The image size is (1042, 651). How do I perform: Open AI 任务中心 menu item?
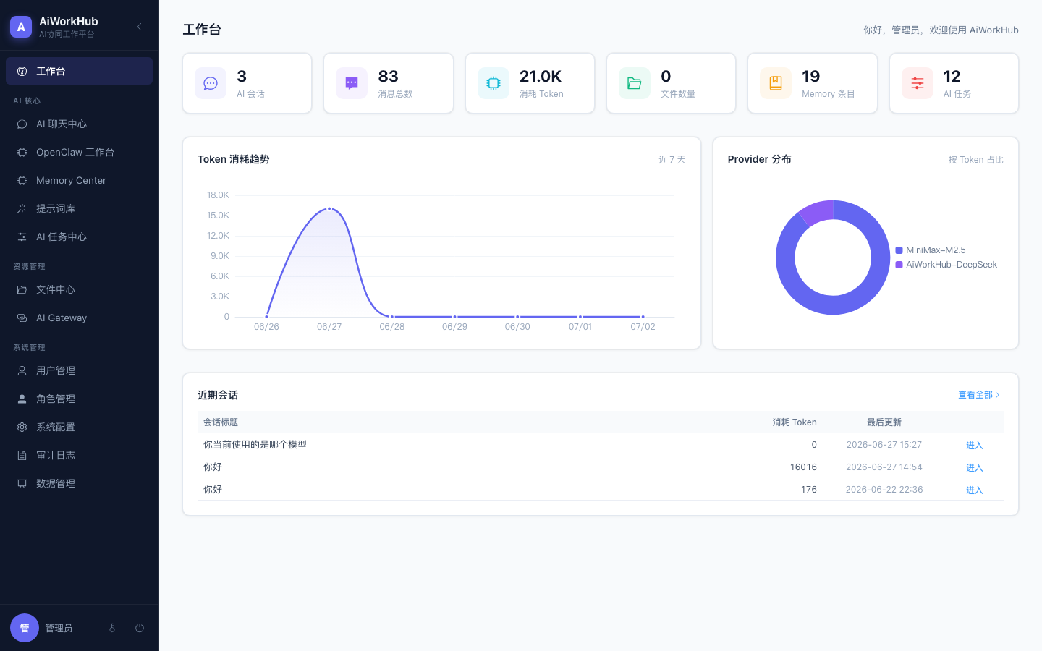[79, 237]
